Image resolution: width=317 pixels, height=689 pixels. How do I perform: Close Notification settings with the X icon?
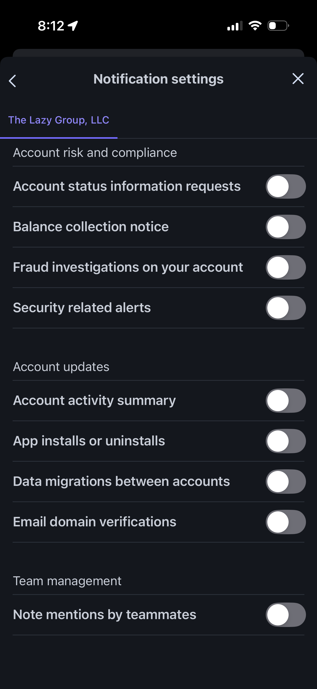(x=298, y=79)
